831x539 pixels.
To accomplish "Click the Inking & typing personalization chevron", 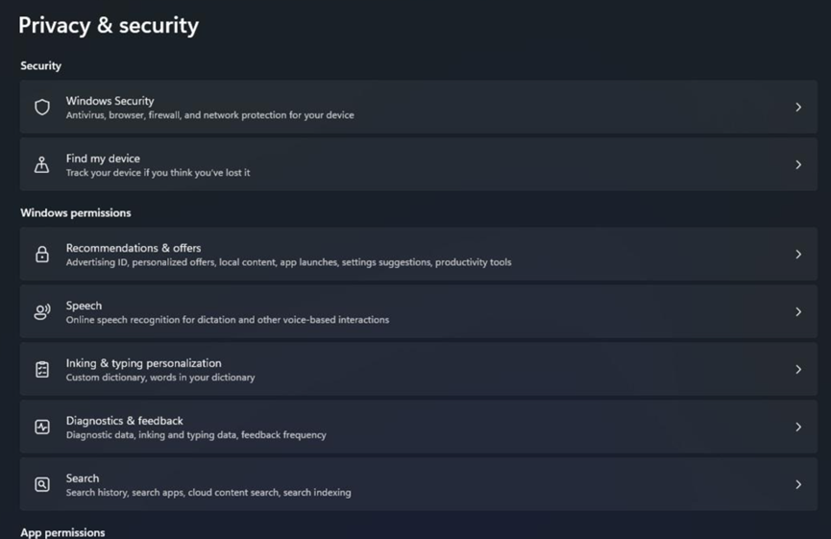I will point(798,370).
